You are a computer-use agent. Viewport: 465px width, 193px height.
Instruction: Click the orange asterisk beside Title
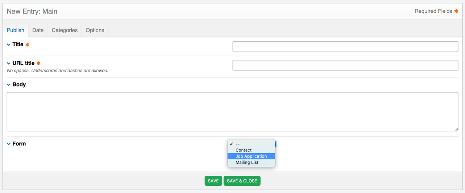point(27,45)
